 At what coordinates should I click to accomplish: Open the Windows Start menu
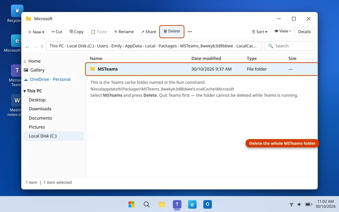(131, 204)
